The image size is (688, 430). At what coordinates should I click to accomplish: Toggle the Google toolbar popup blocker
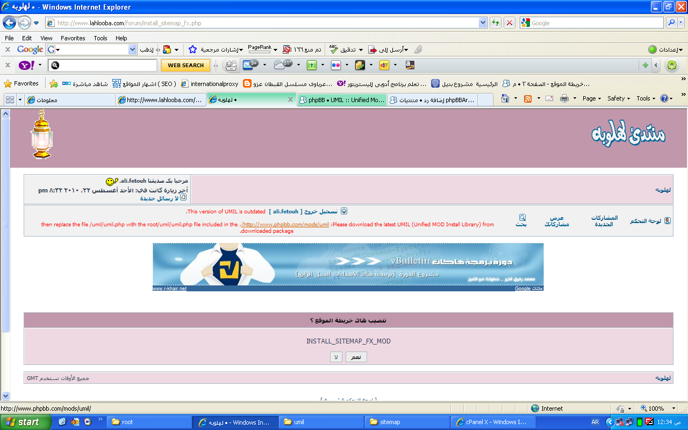[287, 49]
